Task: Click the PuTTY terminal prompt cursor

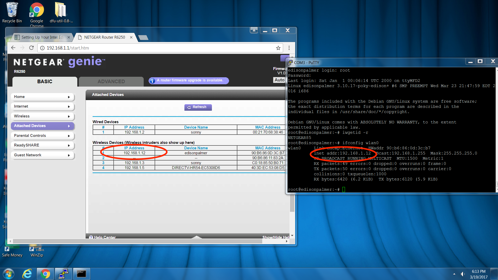Action: tap(343, 190)
